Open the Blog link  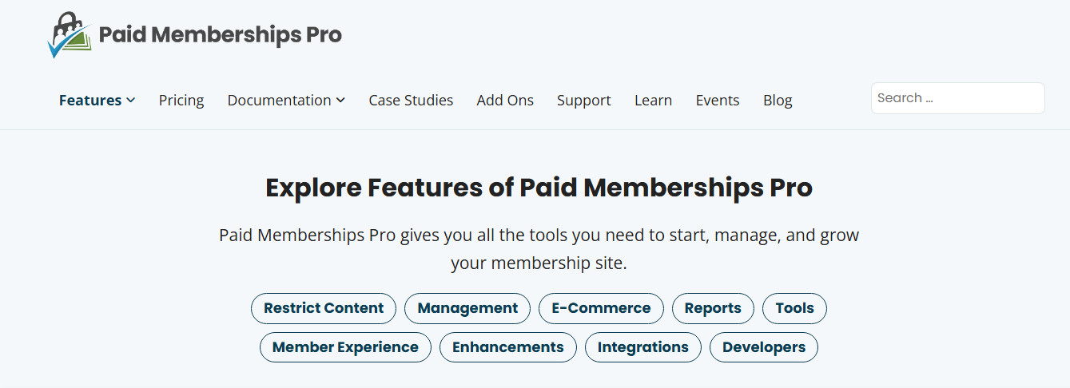click(778, 100)
